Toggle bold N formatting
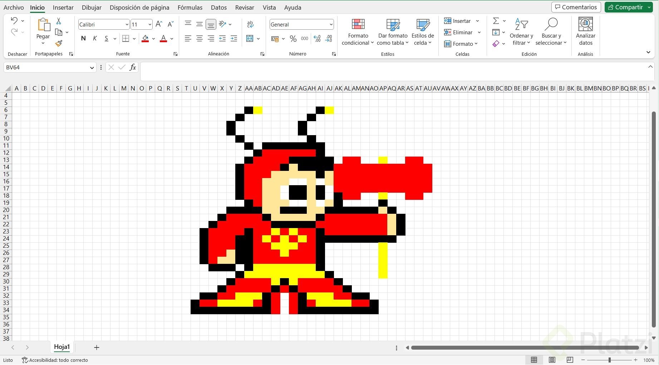The image size is (659, 365). [x=83, y=38]
